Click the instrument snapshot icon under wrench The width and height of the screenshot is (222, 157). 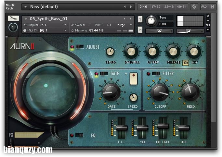13,27
